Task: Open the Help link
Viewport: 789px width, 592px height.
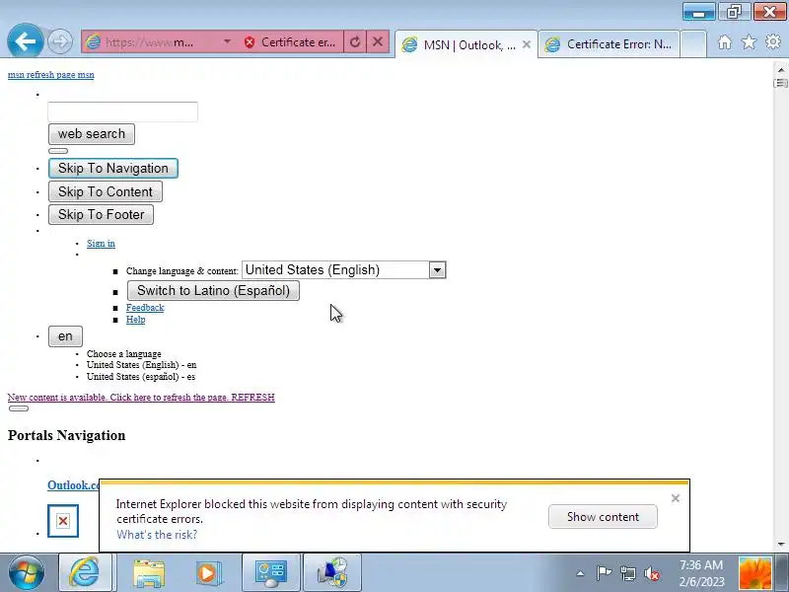Action: [135, 320]
